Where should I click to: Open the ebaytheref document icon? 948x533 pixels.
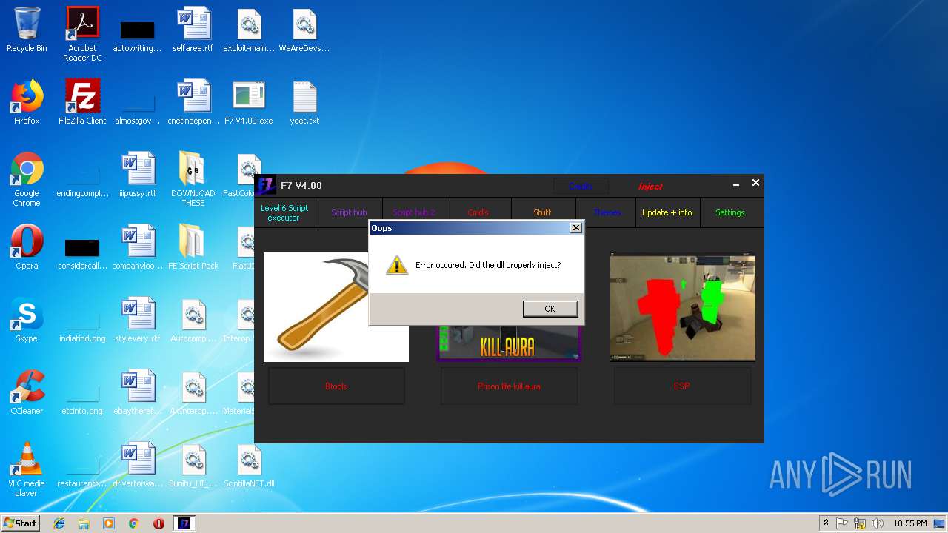click(138, 393)
